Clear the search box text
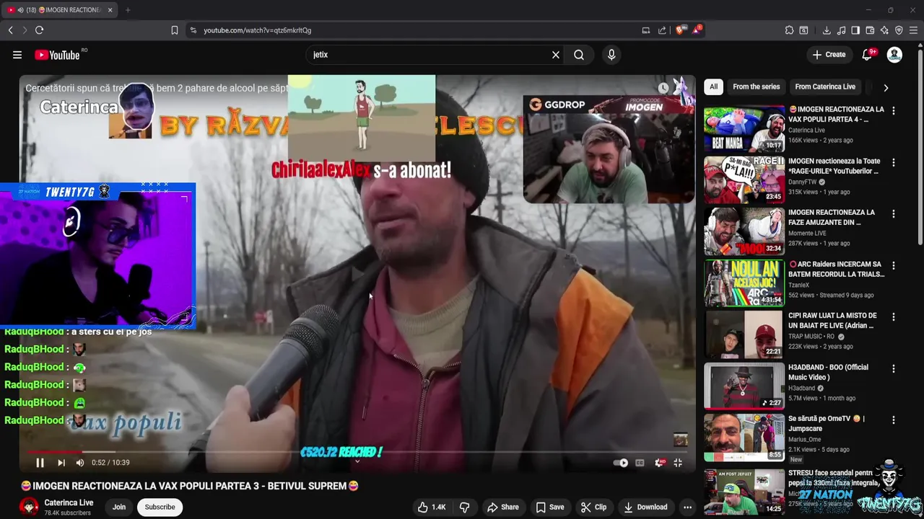This screenshot has width=924, height=519. [556, 55]
